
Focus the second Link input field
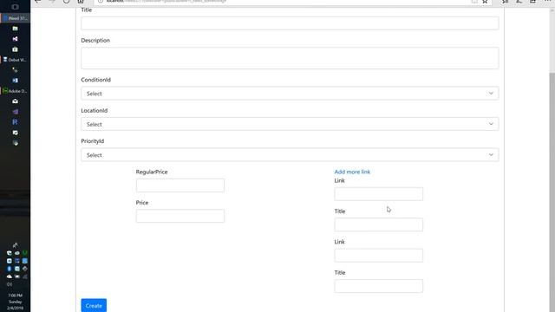tap(378, 256)
